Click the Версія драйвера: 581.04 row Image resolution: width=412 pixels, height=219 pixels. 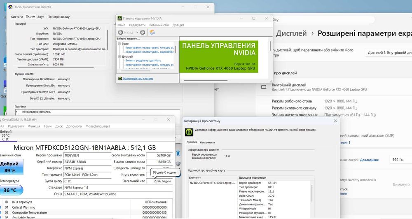click(274, 183)
